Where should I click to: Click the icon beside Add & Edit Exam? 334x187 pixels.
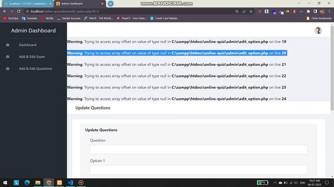tap(8, 57)
